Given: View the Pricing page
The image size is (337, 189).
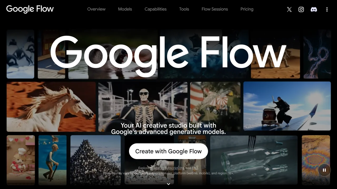Looking at the screenshot, I should coord(247,9).
